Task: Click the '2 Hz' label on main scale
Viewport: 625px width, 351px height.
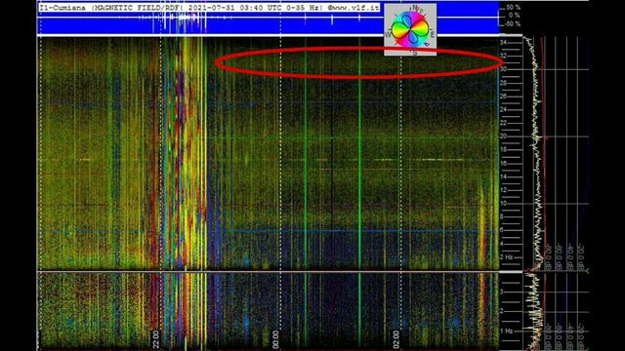Action: point(506,257)
